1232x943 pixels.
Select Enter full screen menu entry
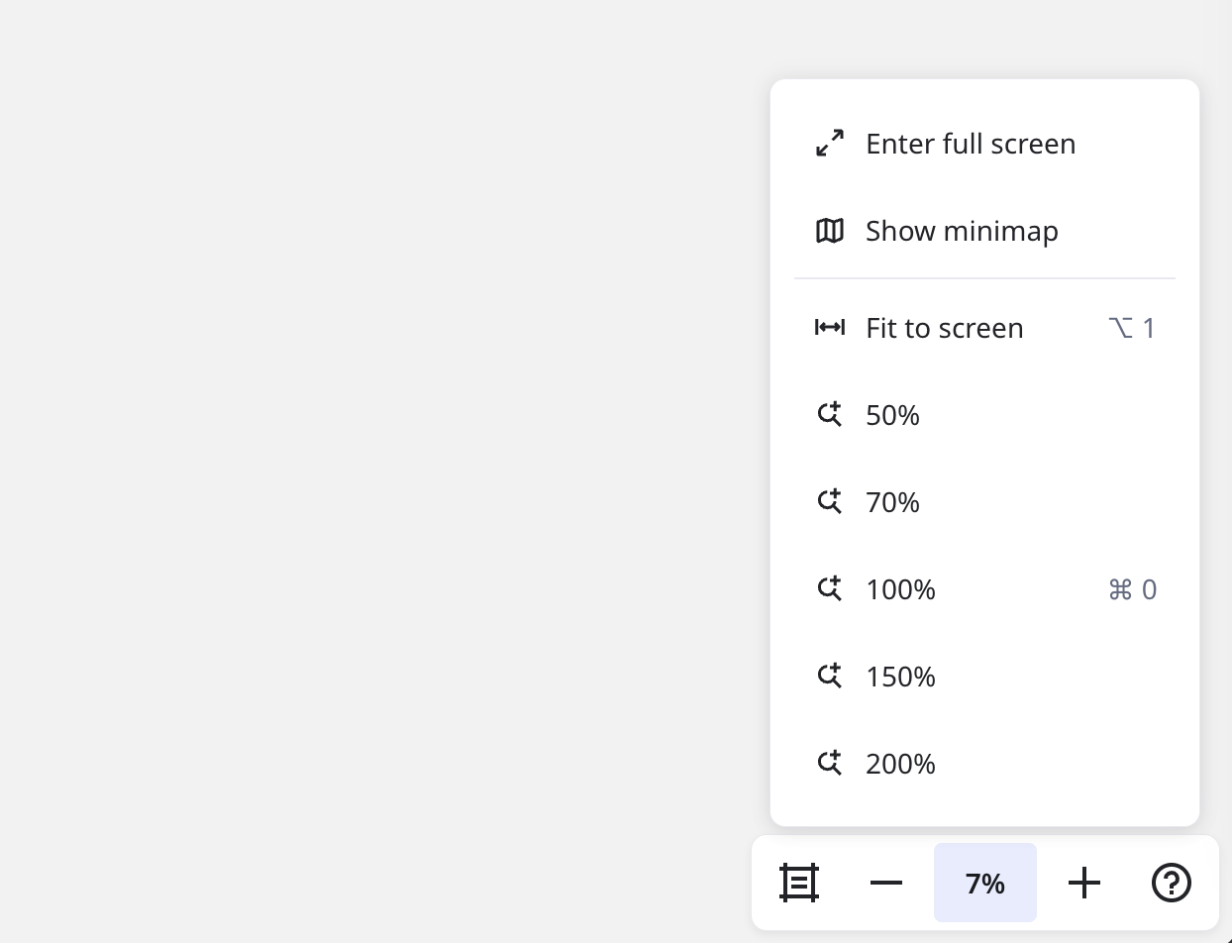coord(971,144)
